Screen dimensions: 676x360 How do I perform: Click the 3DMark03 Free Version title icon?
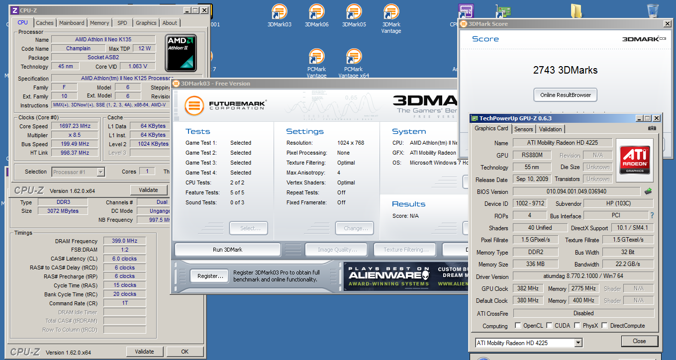coord(176,84)
